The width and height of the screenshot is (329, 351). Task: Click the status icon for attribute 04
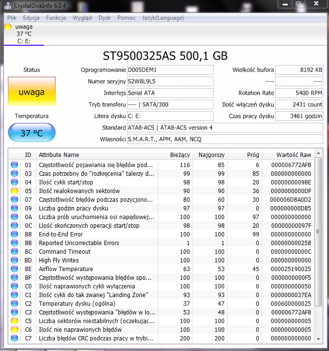click(x=14, y=182)
